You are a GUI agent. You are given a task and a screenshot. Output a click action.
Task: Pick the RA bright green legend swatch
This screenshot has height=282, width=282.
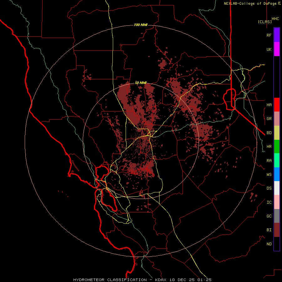(x=277, y=160)
